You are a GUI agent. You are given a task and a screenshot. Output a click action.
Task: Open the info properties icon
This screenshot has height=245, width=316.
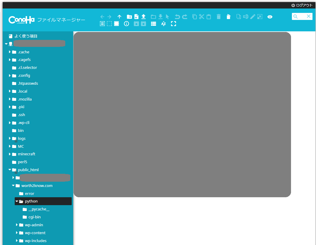pyautogui.click(x=126, y=24)
